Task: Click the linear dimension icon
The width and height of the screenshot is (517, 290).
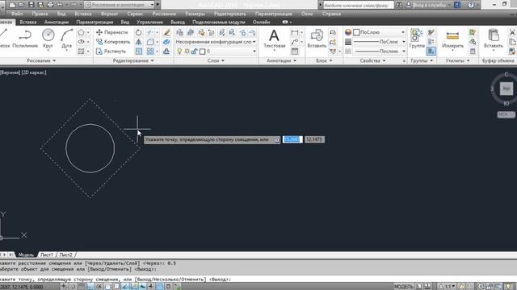Action: click(295, 32)
